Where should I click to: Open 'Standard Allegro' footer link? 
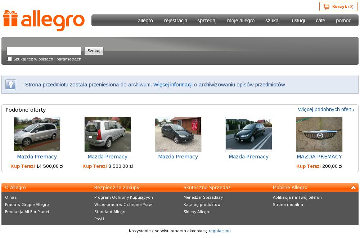click(x=110, y=212)
